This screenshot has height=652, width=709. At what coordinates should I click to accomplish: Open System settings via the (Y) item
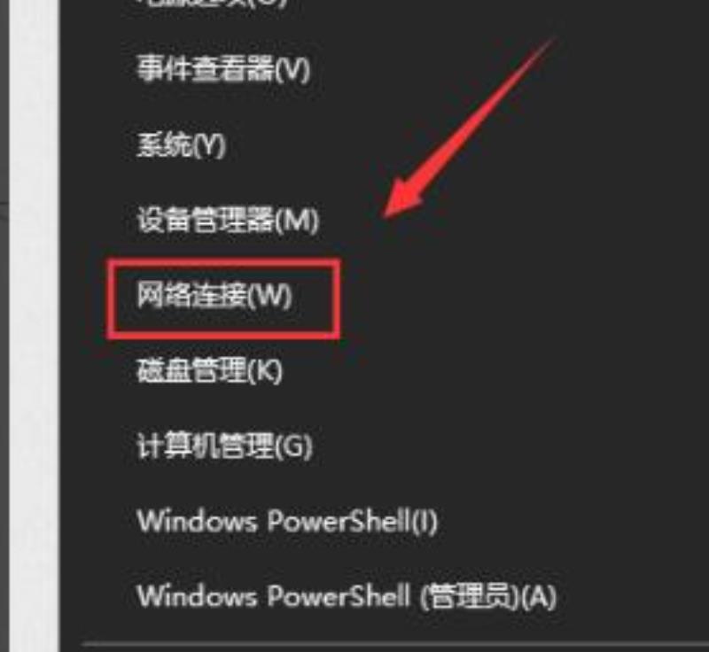coord(181,145)
